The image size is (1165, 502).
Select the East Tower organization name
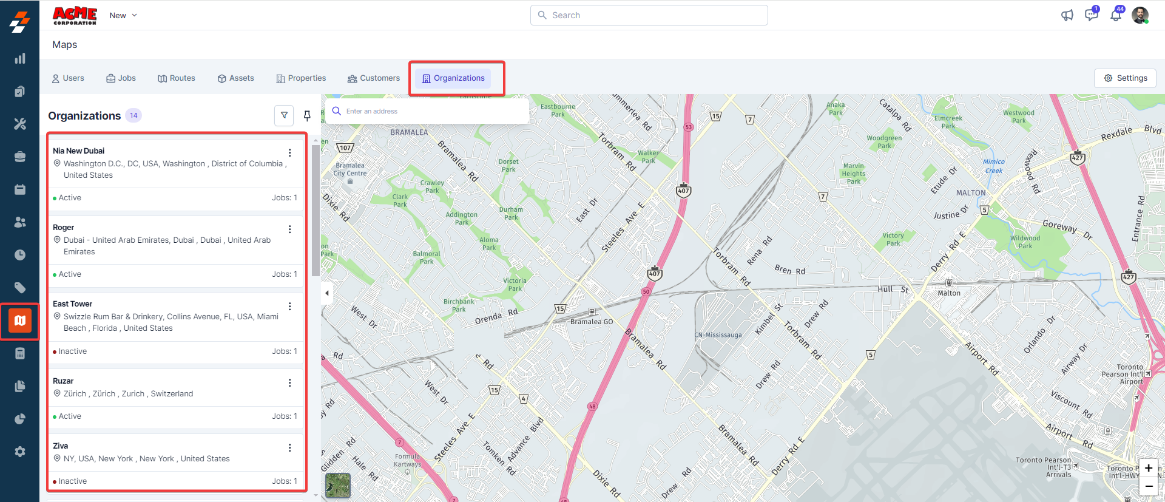tap(73, 304)
